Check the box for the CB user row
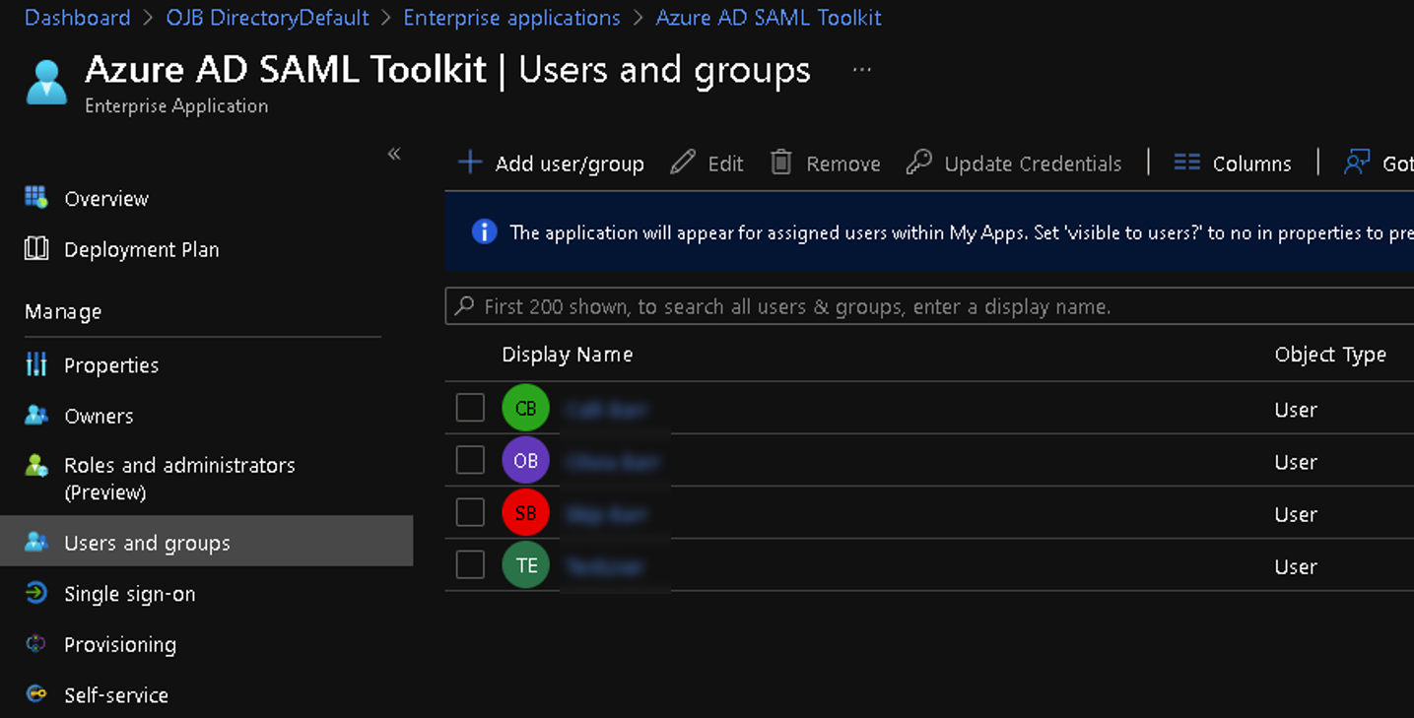The image size is (1414, 718). pos(470,407)
